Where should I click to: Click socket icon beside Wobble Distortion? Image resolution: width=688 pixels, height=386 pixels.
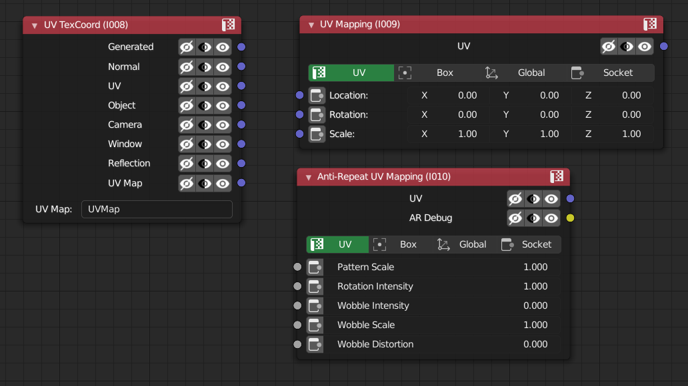pos(315,344)
